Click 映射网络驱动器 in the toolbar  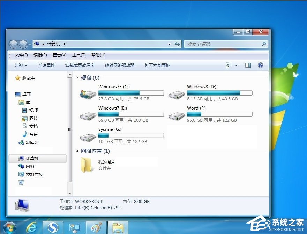(119, 65)
